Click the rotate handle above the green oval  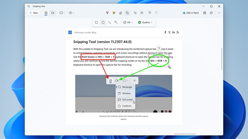tap(159, 48)
